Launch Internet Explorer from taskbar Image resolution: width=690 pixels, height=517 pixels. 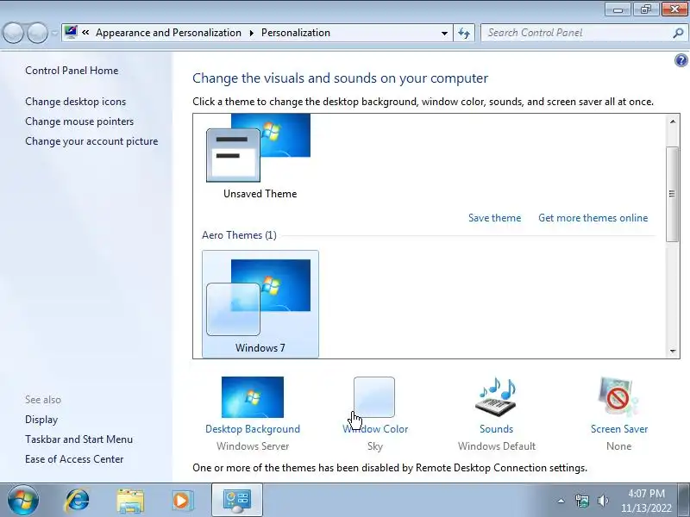pyautogui.click(x=77, y=501)
